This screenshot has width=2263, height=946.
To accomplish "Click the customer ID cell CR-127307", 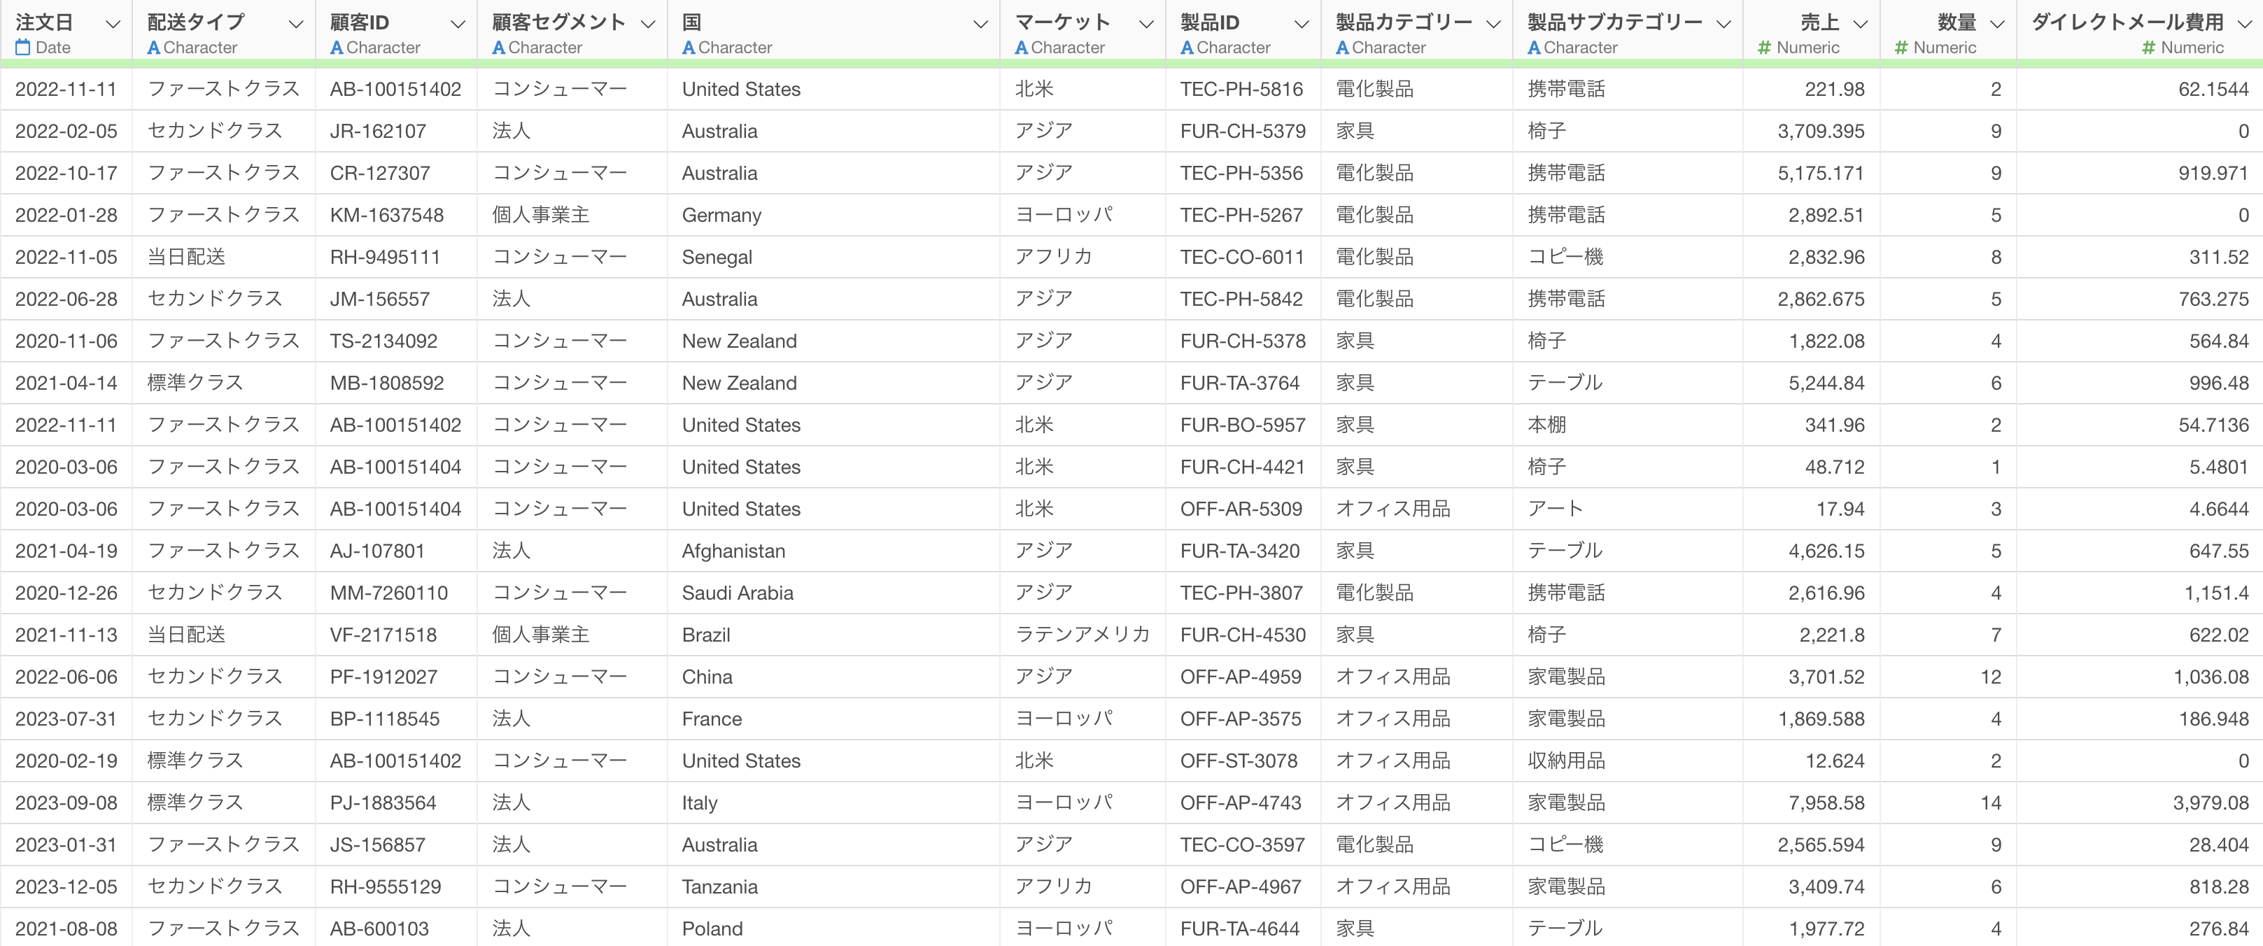I will coord(379,173).
